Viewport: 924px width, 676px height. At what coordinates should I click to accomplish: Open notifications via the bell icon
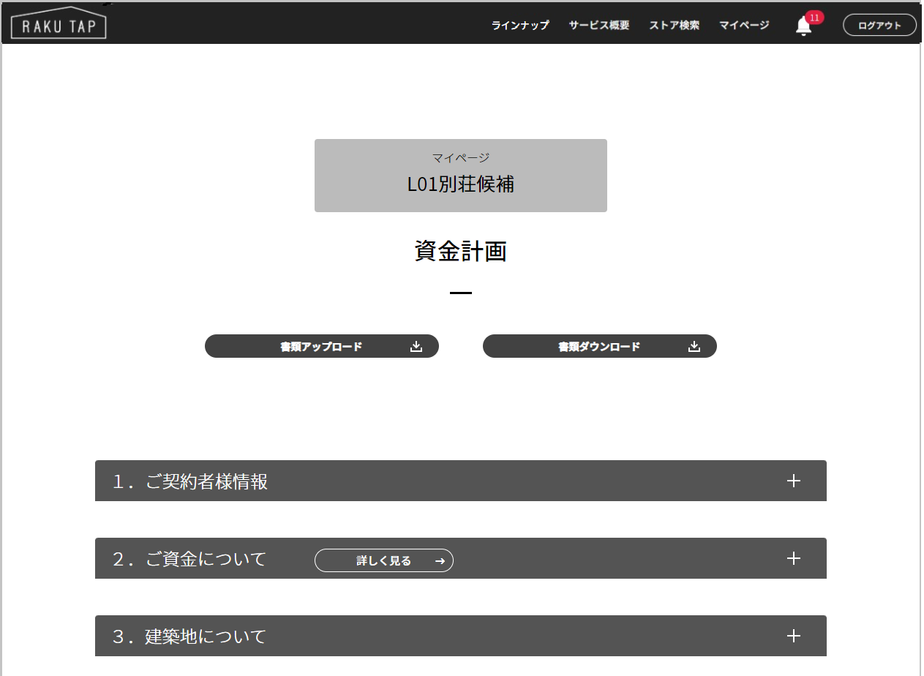click(x=803, y=27)
